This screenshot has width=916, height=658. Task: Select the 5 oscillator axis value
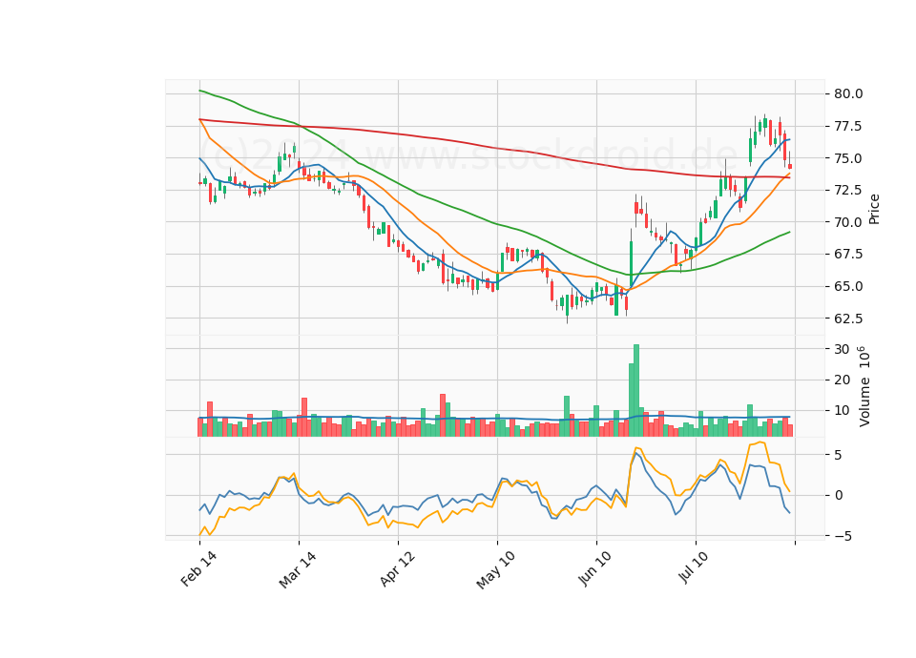pyautogui.click(x=839, y=455)
